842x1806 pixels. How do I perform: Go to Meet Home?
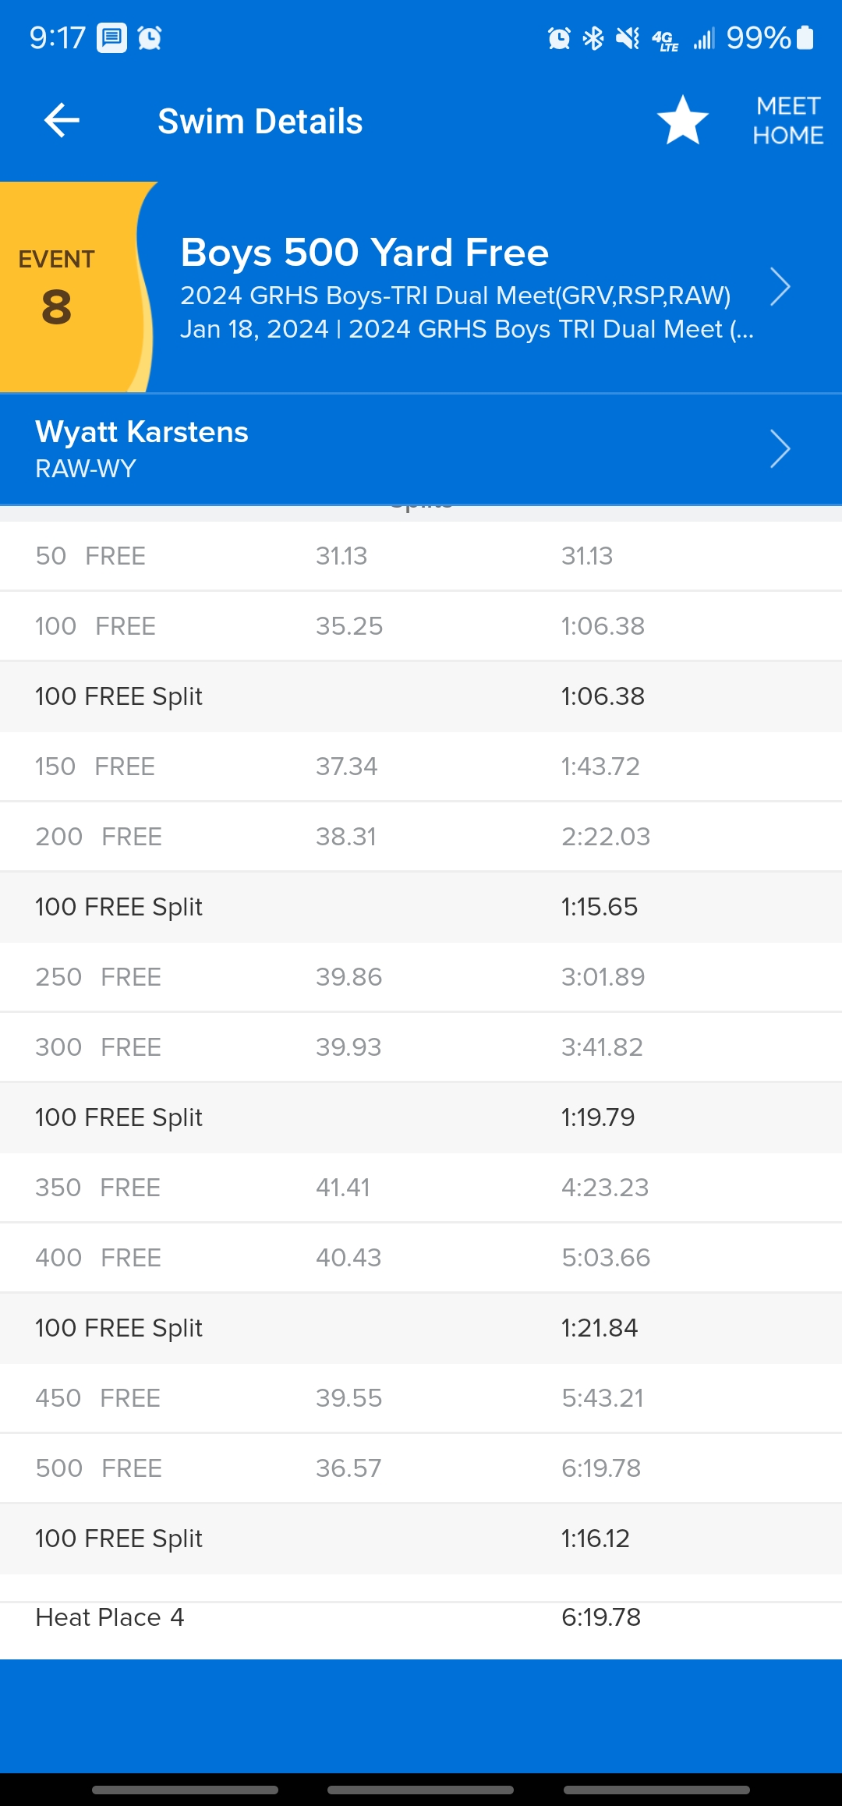787,121
